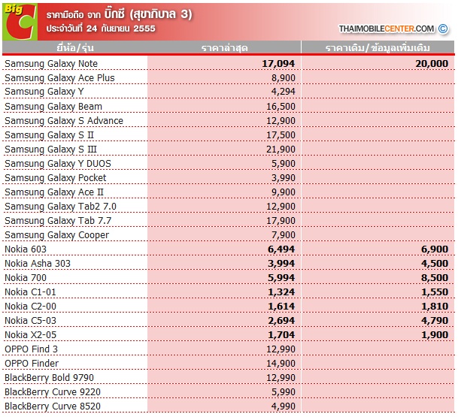The width and height of the screenshot is (458, 417).
Task: Select the 16,500 price of Galaxy Beam
Action: coord(281,107)
